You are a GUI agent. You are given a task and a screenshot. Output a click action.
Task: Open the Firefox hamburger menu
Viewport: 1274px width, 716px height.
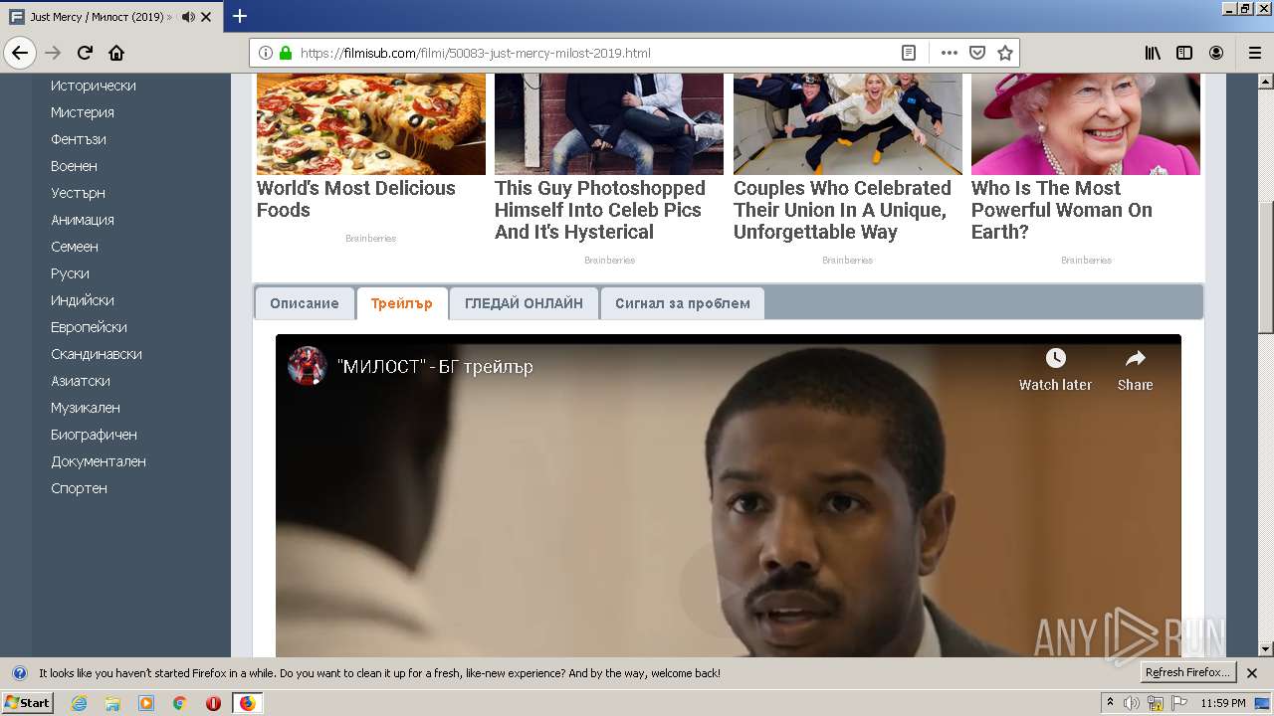click(x=1254, y=53)
